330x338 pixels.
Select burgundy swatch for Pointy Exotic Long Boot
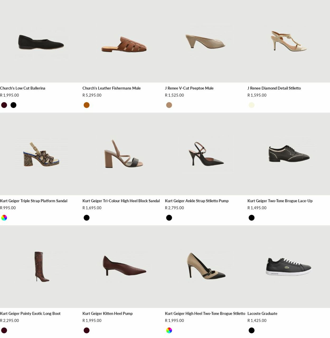tap(4, 331)
